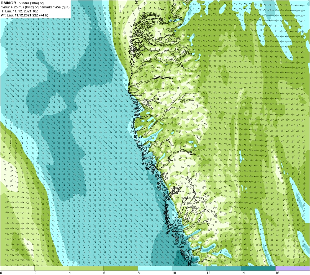The image size is (310, 275).
Task: Pick the medium green 4–6 m/s scale segment
Action: [x=86, y=268]
